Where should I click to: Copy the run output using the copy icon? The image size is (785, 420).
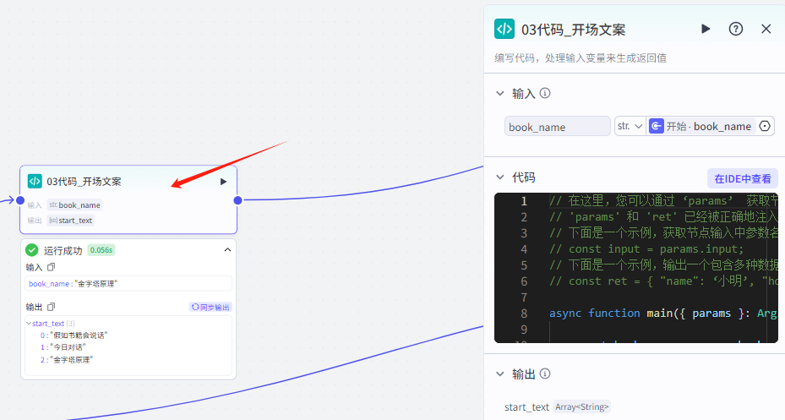(51, 307)
